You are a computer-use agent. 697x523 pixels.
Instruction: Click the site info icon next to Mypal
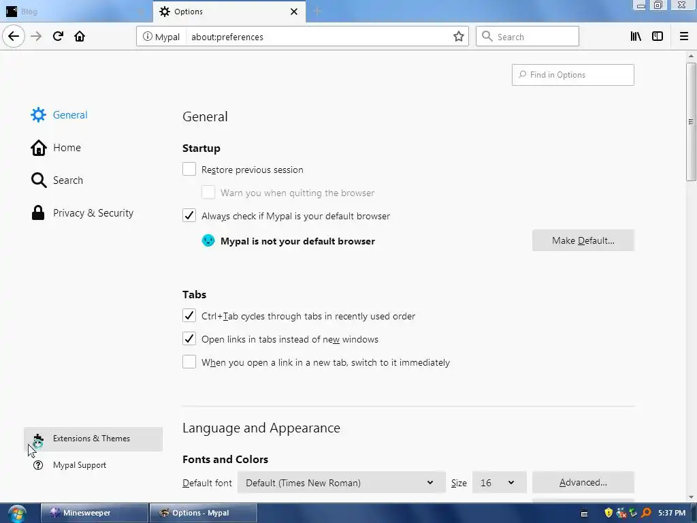(x=147, y=37)
